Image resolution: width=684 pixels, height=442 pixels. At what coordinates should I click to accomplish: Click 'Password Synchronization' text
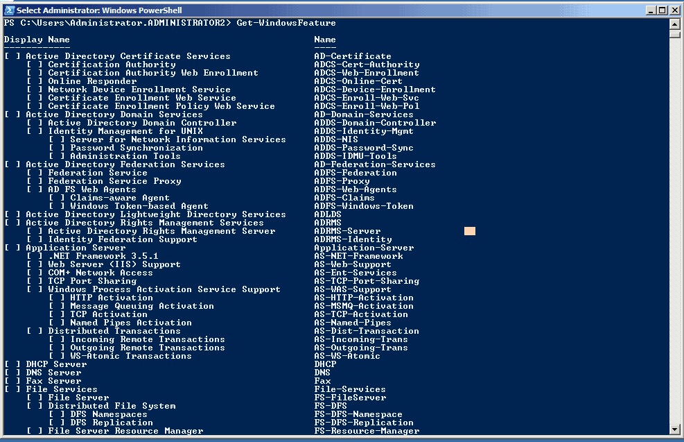pos(137,148)
